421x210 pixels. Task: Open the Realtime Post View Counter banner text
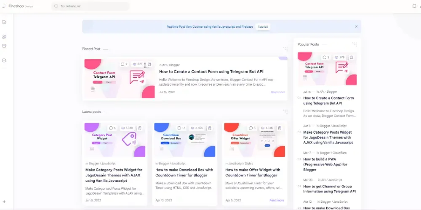[x=210, y=26]
